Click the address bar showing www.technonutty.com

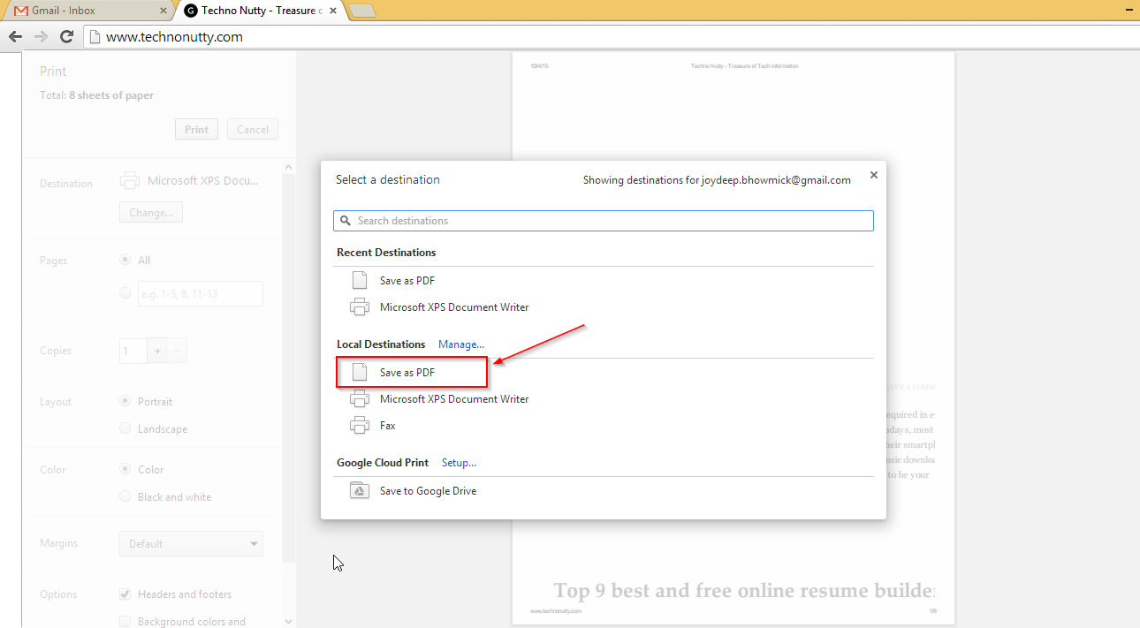(610, 37)
